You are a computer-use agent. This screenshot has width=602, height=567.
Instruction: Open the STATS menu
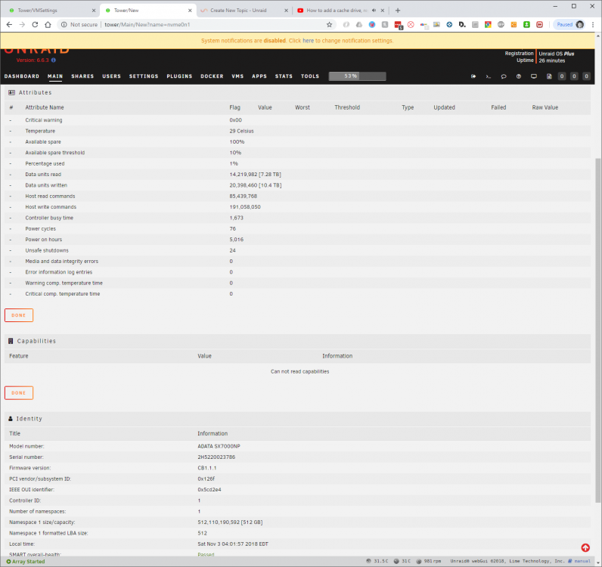click(x=284, y=76)
